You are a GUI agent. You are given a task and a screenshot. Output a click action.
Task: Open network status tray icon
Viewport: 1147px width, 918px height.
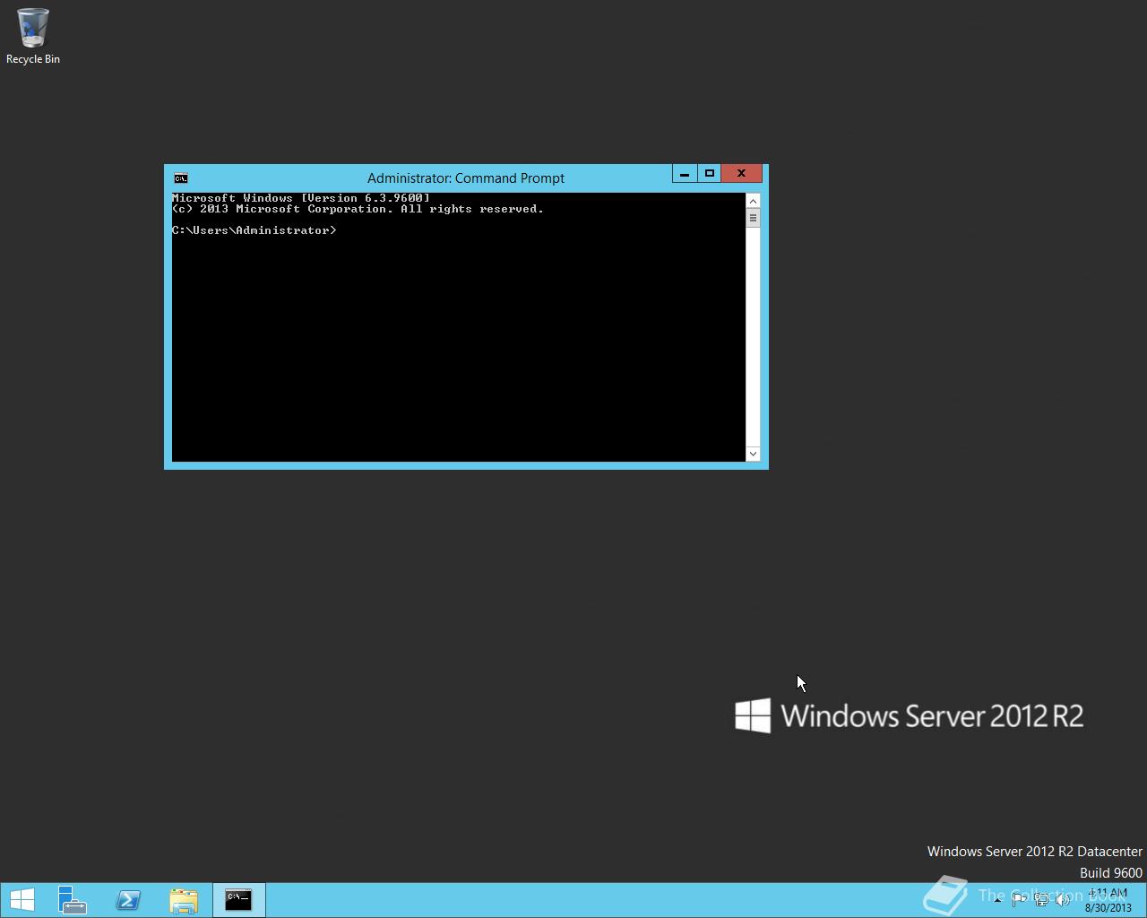tap(1040, 900)
